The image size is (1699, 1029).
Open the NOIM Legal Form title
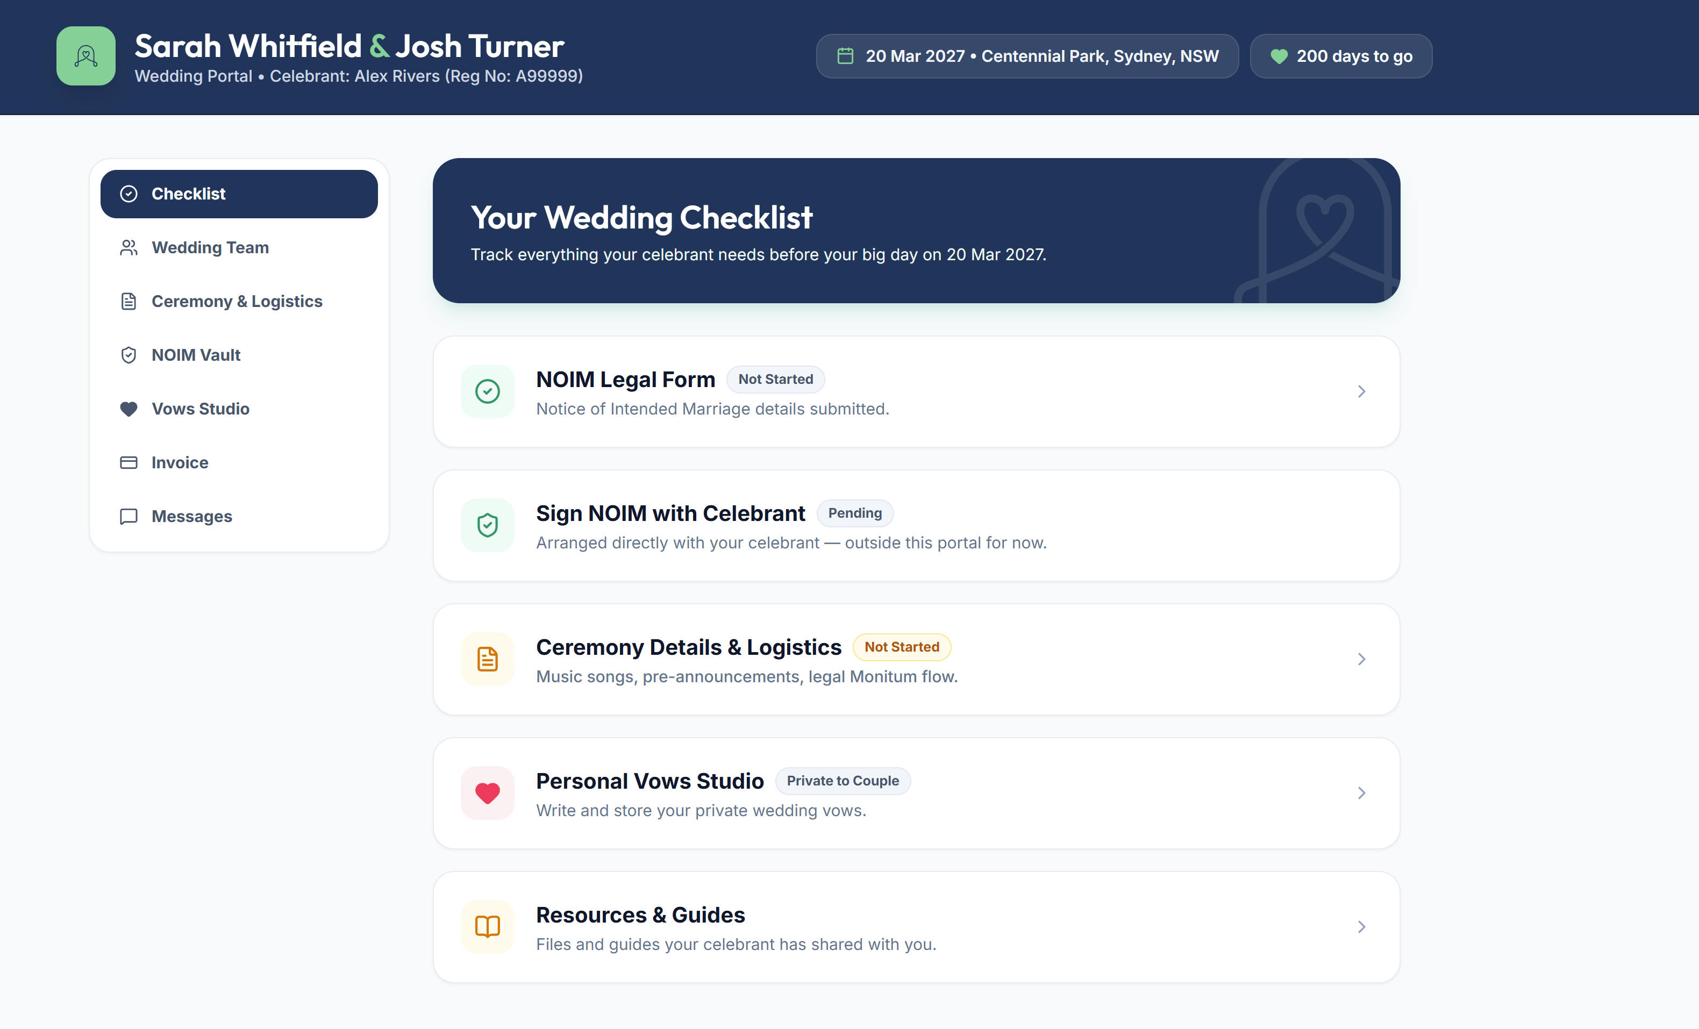pyautogui.click(x=625, y=380)
